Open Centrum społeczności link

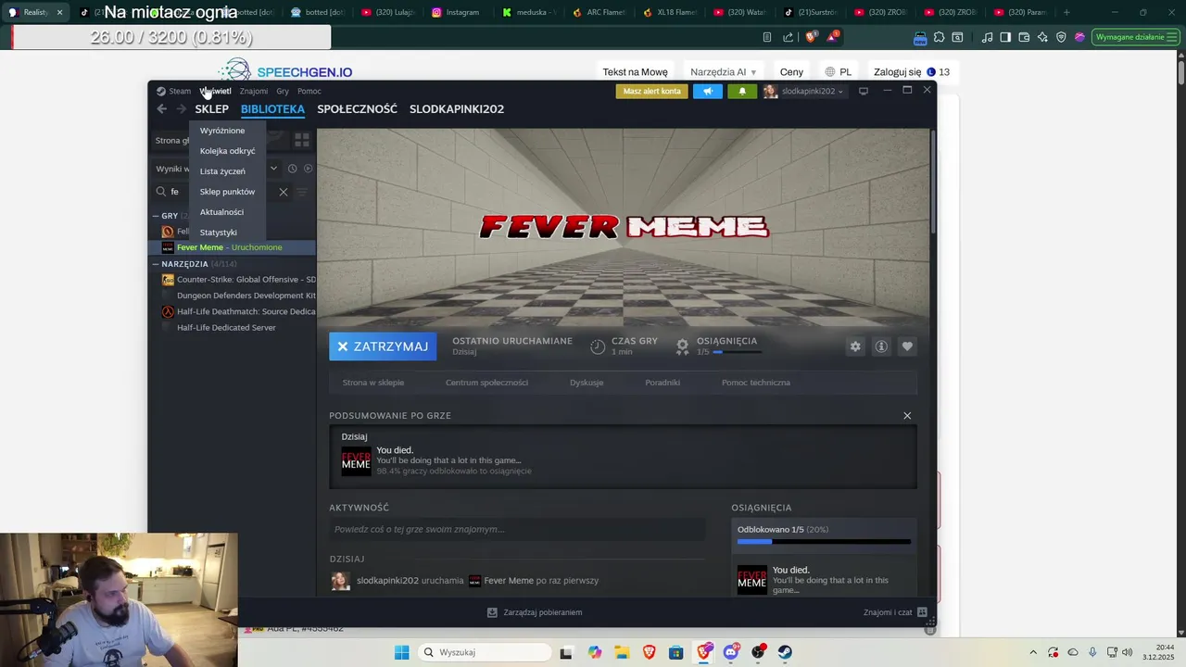486,383
